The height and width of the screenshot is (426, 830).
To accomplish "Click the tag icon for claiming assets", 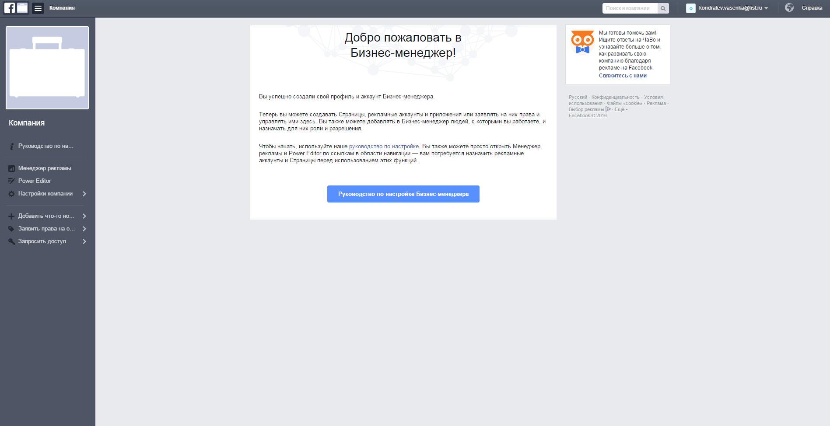I will pos(11,229).
